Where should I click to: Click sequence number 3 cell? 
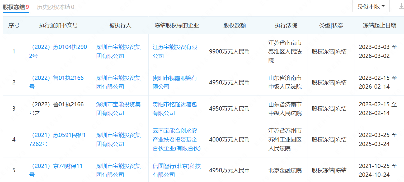tap(14, 109)
